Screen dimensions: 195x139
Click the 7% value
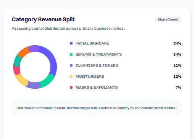(179, 88)
